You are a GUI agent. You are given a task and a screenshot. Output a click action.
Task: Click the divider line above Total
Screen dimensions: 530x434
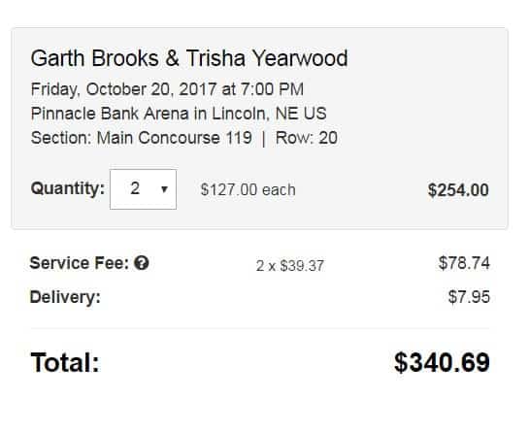260,328
